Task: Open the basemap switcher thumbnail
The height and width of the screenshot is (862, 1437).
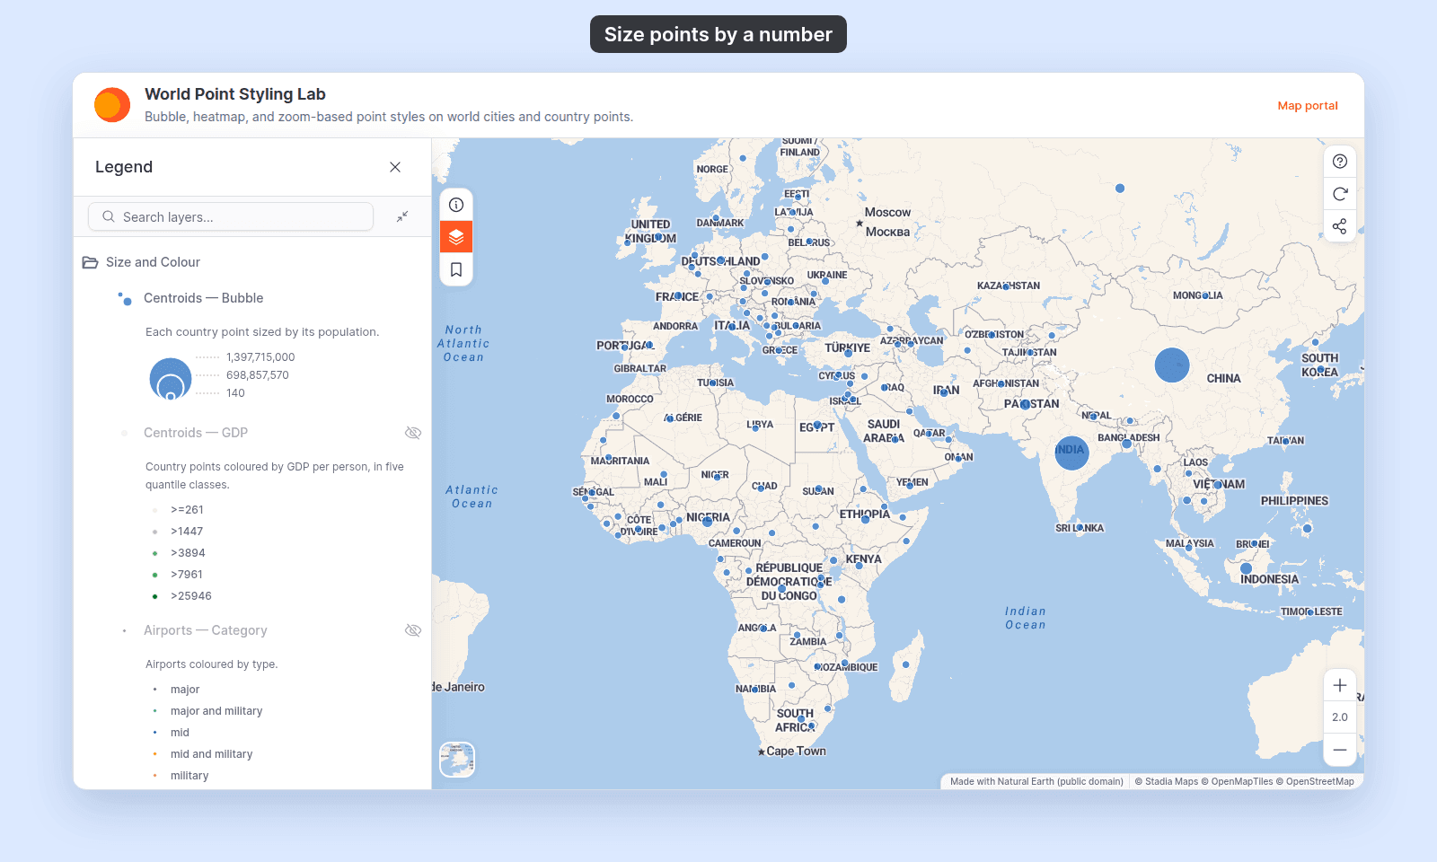Action: (x=457, y=760)
